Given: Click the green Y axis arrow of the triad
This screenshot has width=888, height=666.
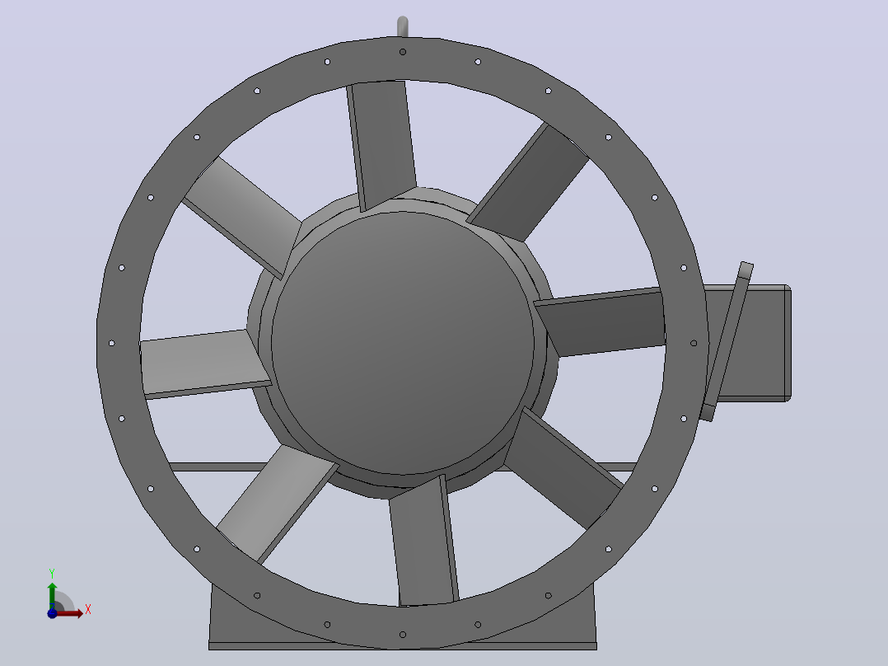Looking at the screenshot, I should tap(52, 595).
